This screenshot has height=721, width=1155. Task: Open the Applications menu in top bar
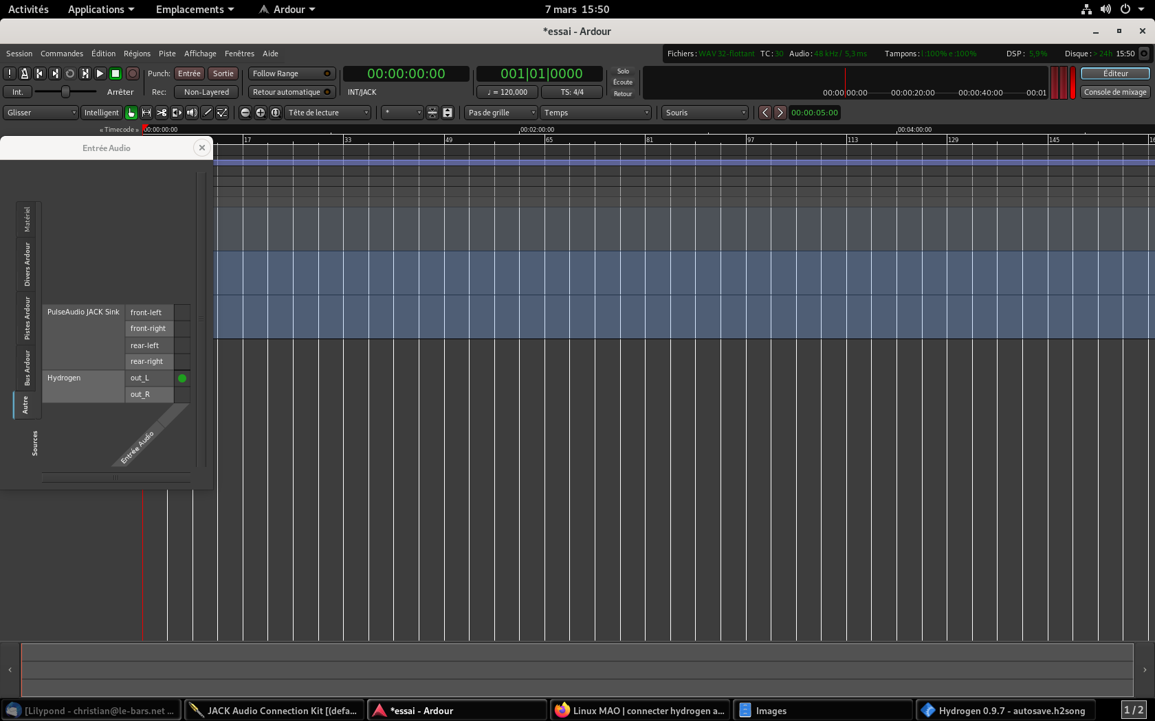pyautogui.click(x=101, y=9)
